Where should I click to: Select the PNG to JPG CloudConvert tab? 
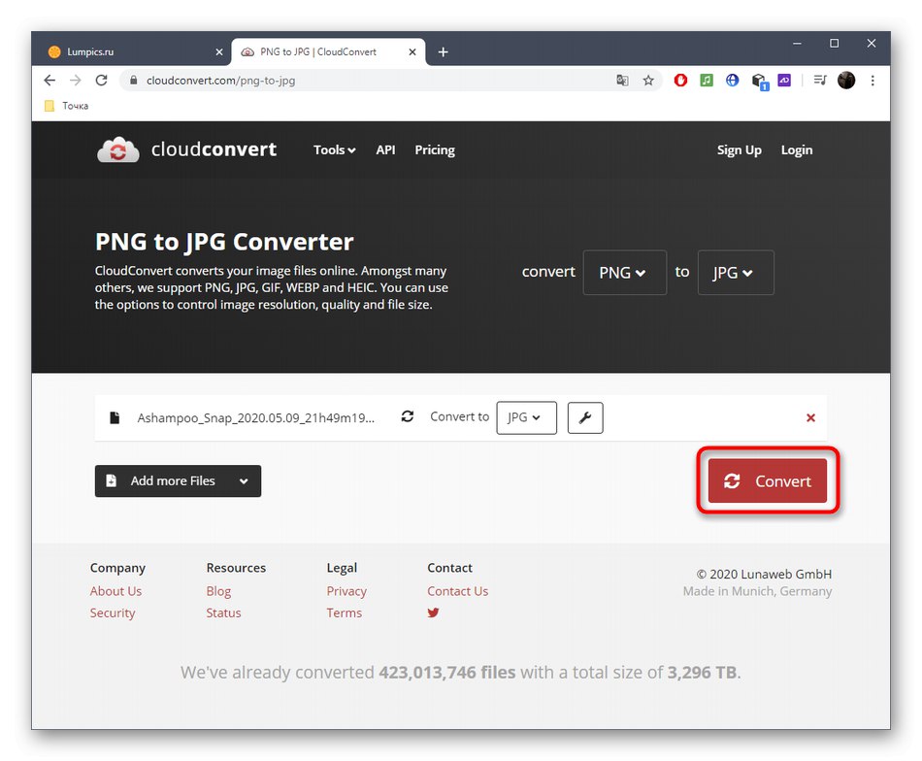tap(326, 51)
